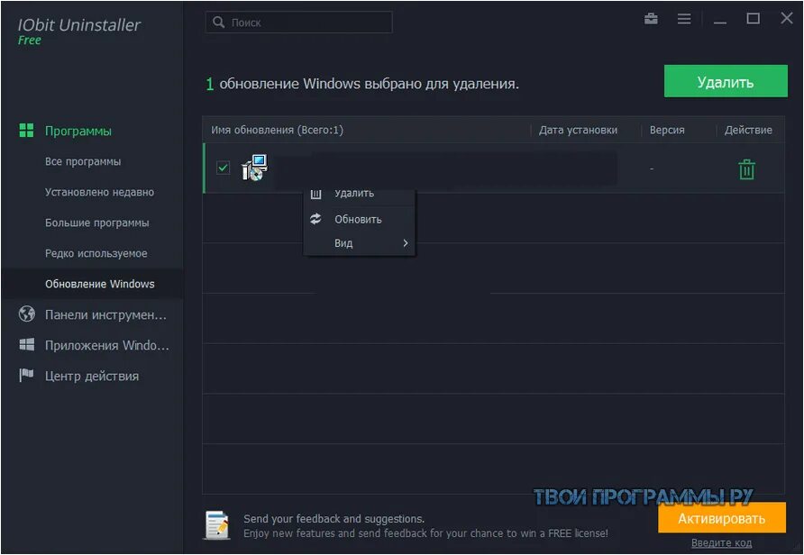The height and width of the screenshot is (555, 804).
Task: Click the trash icon beside Удалить in the context menu
Action: [x=315, y=194]
